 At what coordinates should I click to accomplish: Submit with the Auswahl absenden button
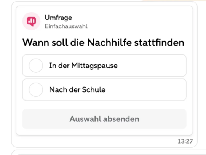click(x=104, y=119)
